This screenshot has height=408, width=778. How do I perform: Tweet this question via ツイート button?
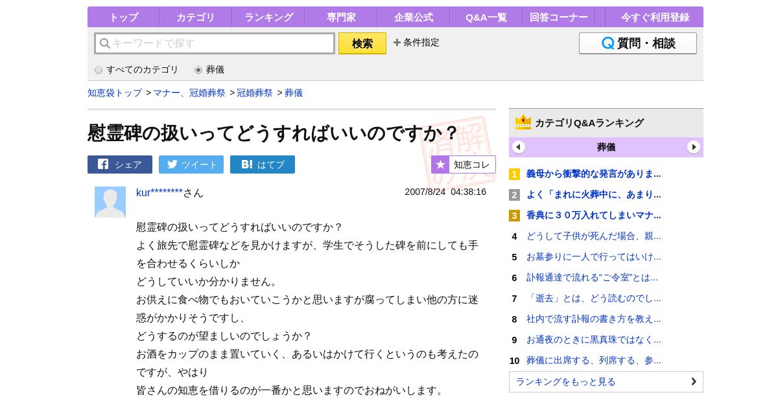(x=191, y=164)
